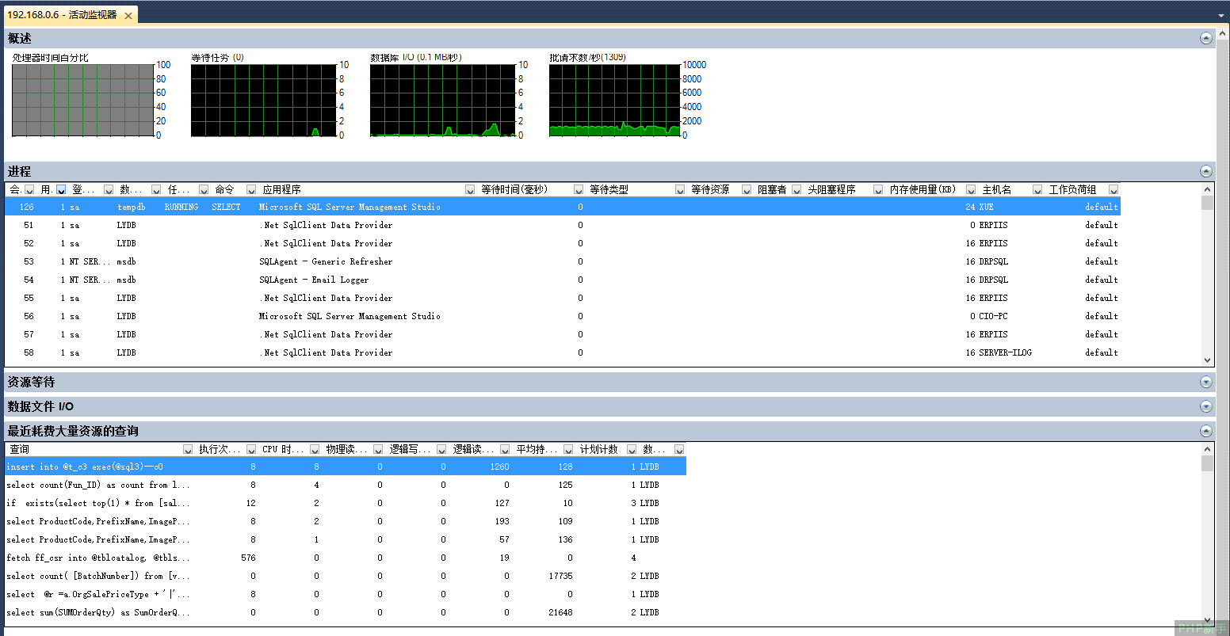
Task: Collapse the 最近耗费大量资源的查询 section
Action: point(1206,431)
